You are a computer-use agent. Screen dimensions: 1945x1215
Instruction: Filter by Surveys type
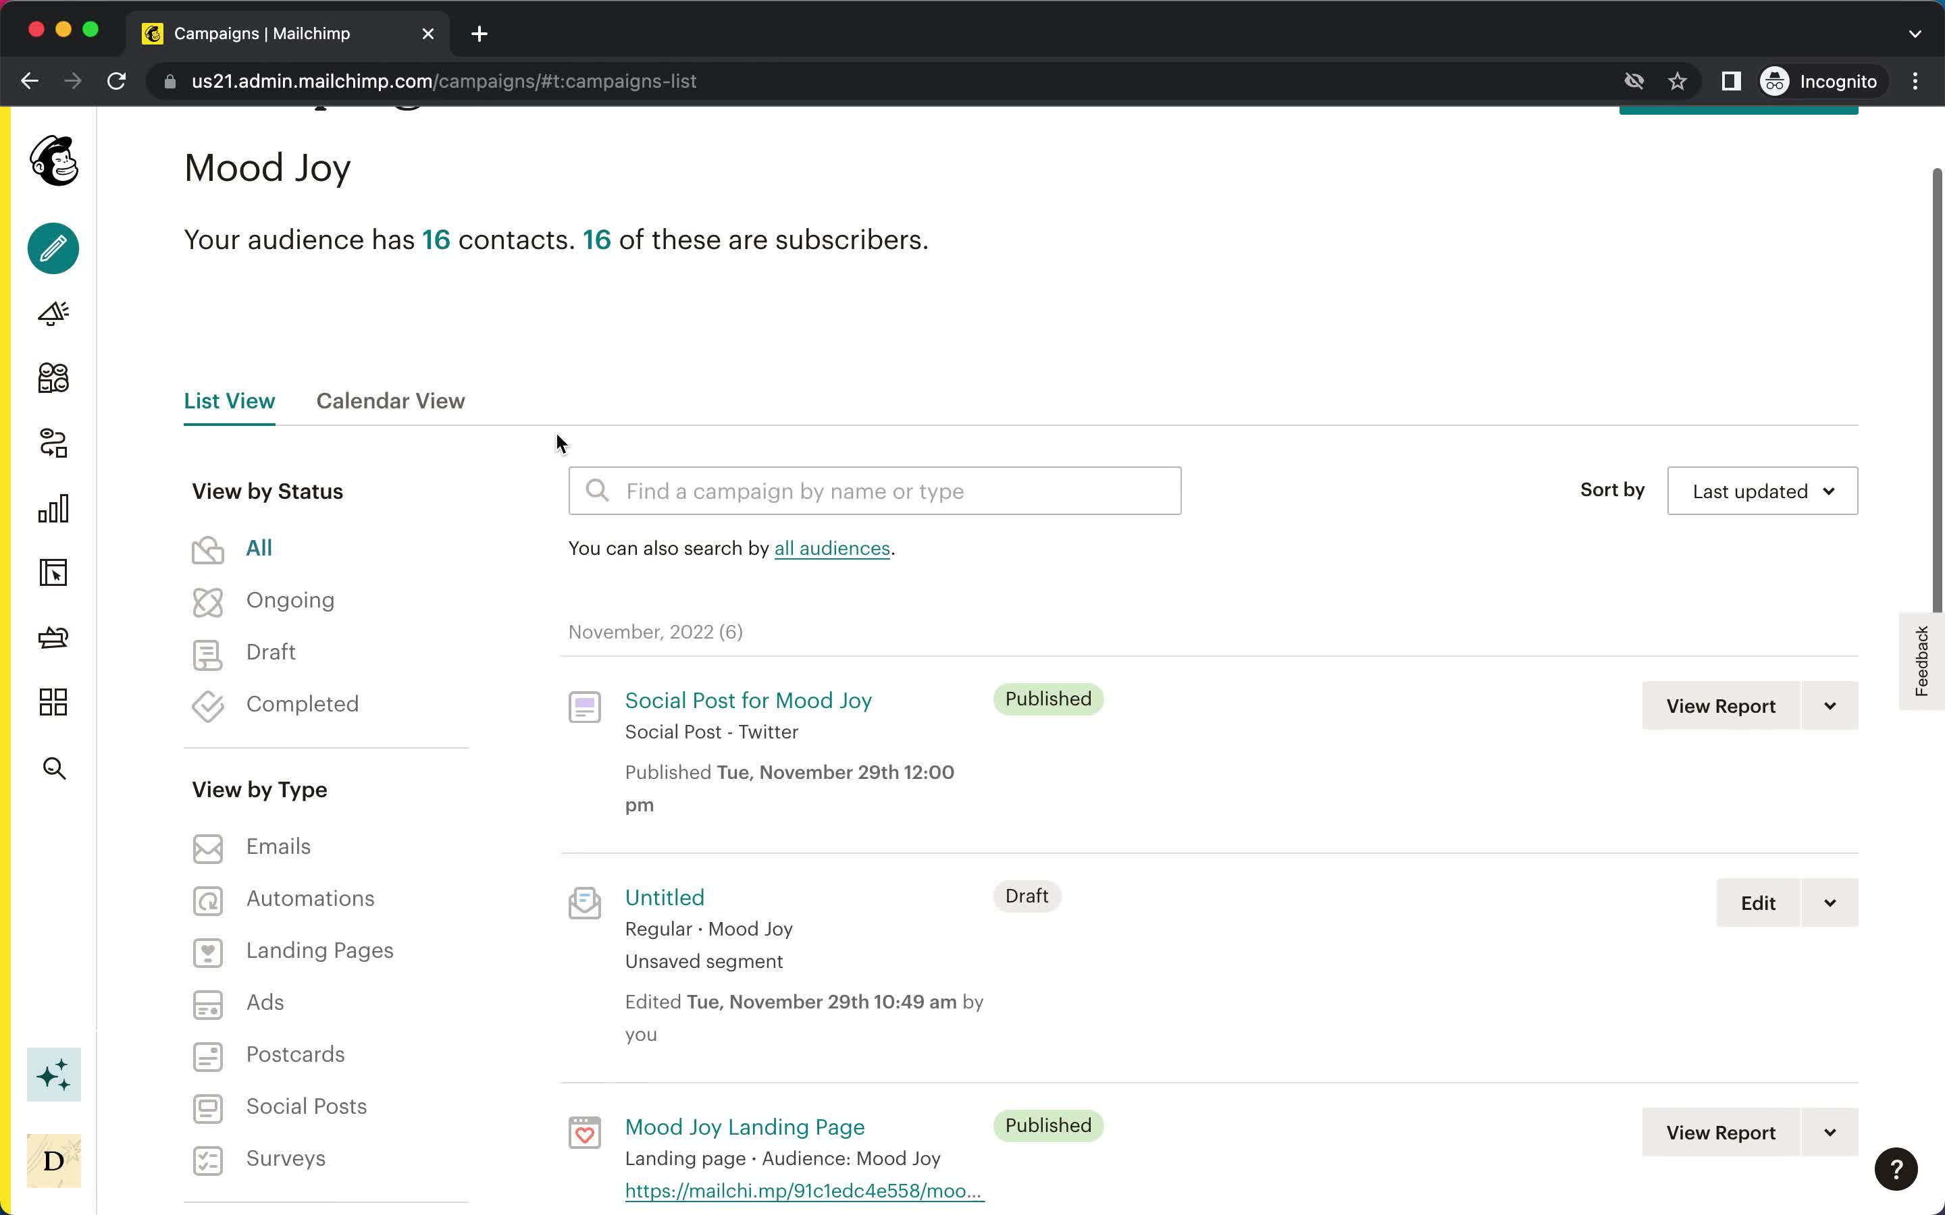click(x=285, y=1158)
